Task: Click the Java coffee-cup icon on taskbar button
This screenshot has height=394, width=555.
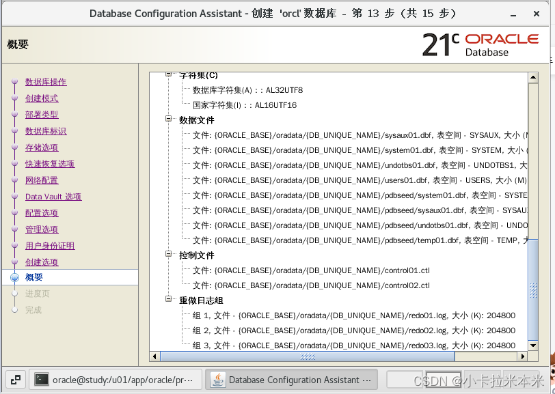Action: pyautogui.click(x=219, y=379)
